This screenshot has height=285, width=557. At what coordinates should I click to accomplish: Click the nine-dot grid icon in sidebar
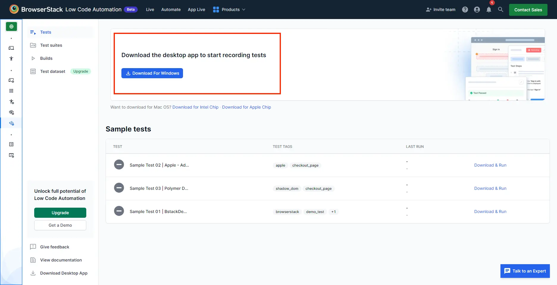pos(11,91)
